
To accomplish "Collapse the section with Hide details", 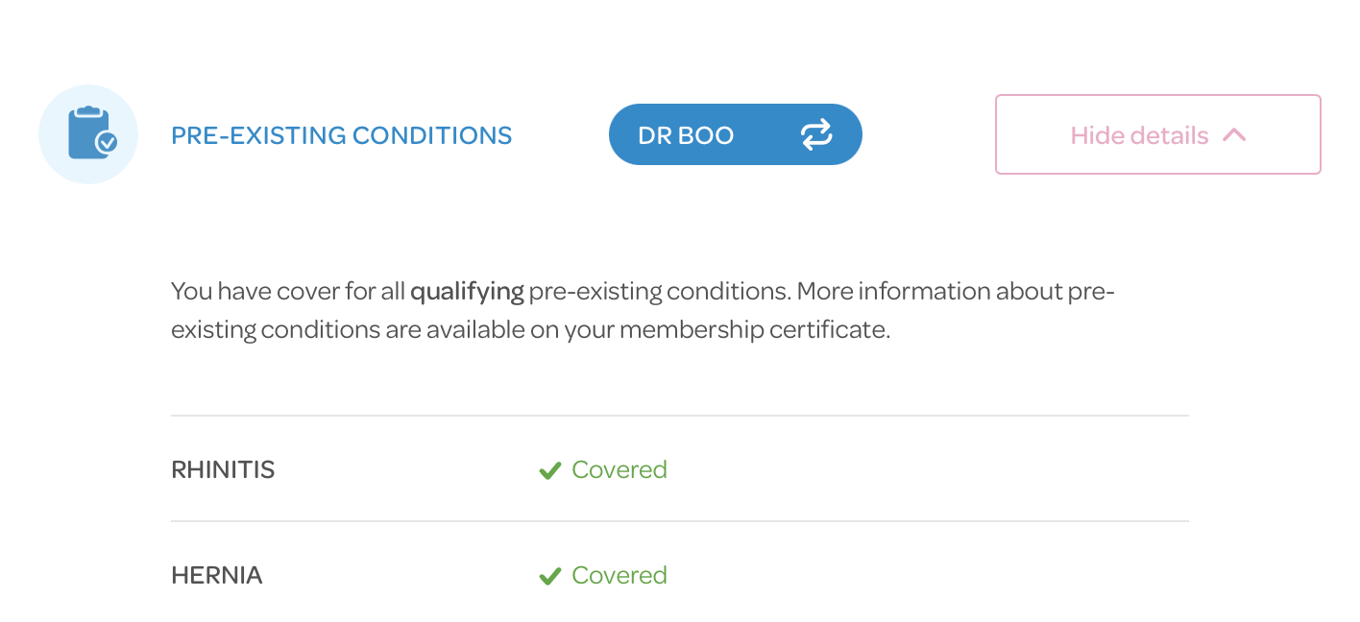I will tap(1157, 134).
